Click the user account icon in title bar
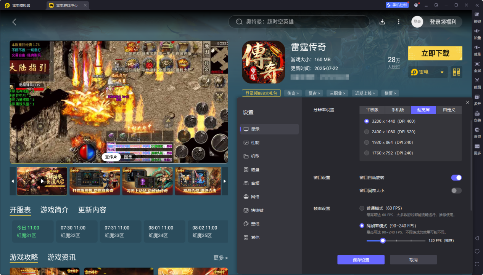483x275 pixels. (416, 5)
